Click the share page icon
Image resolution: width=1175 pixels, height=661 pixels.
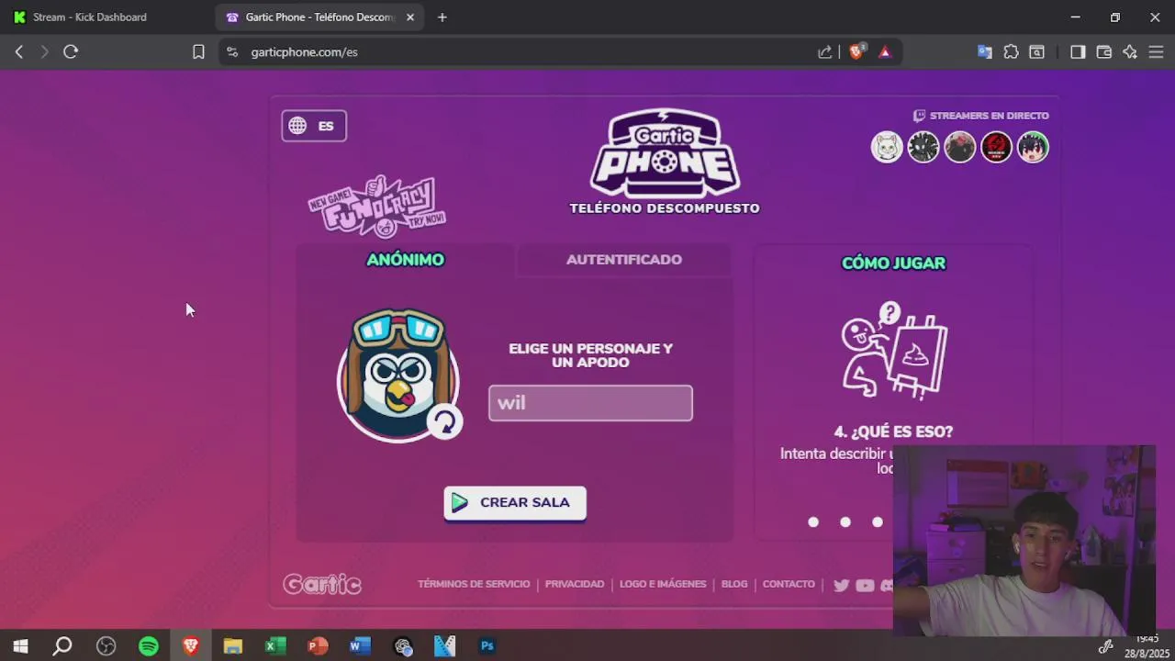[825, 52]
